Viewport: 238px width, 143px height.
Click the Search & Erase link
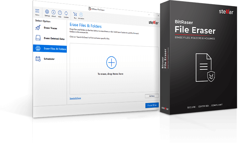click(x=75, y=98)
